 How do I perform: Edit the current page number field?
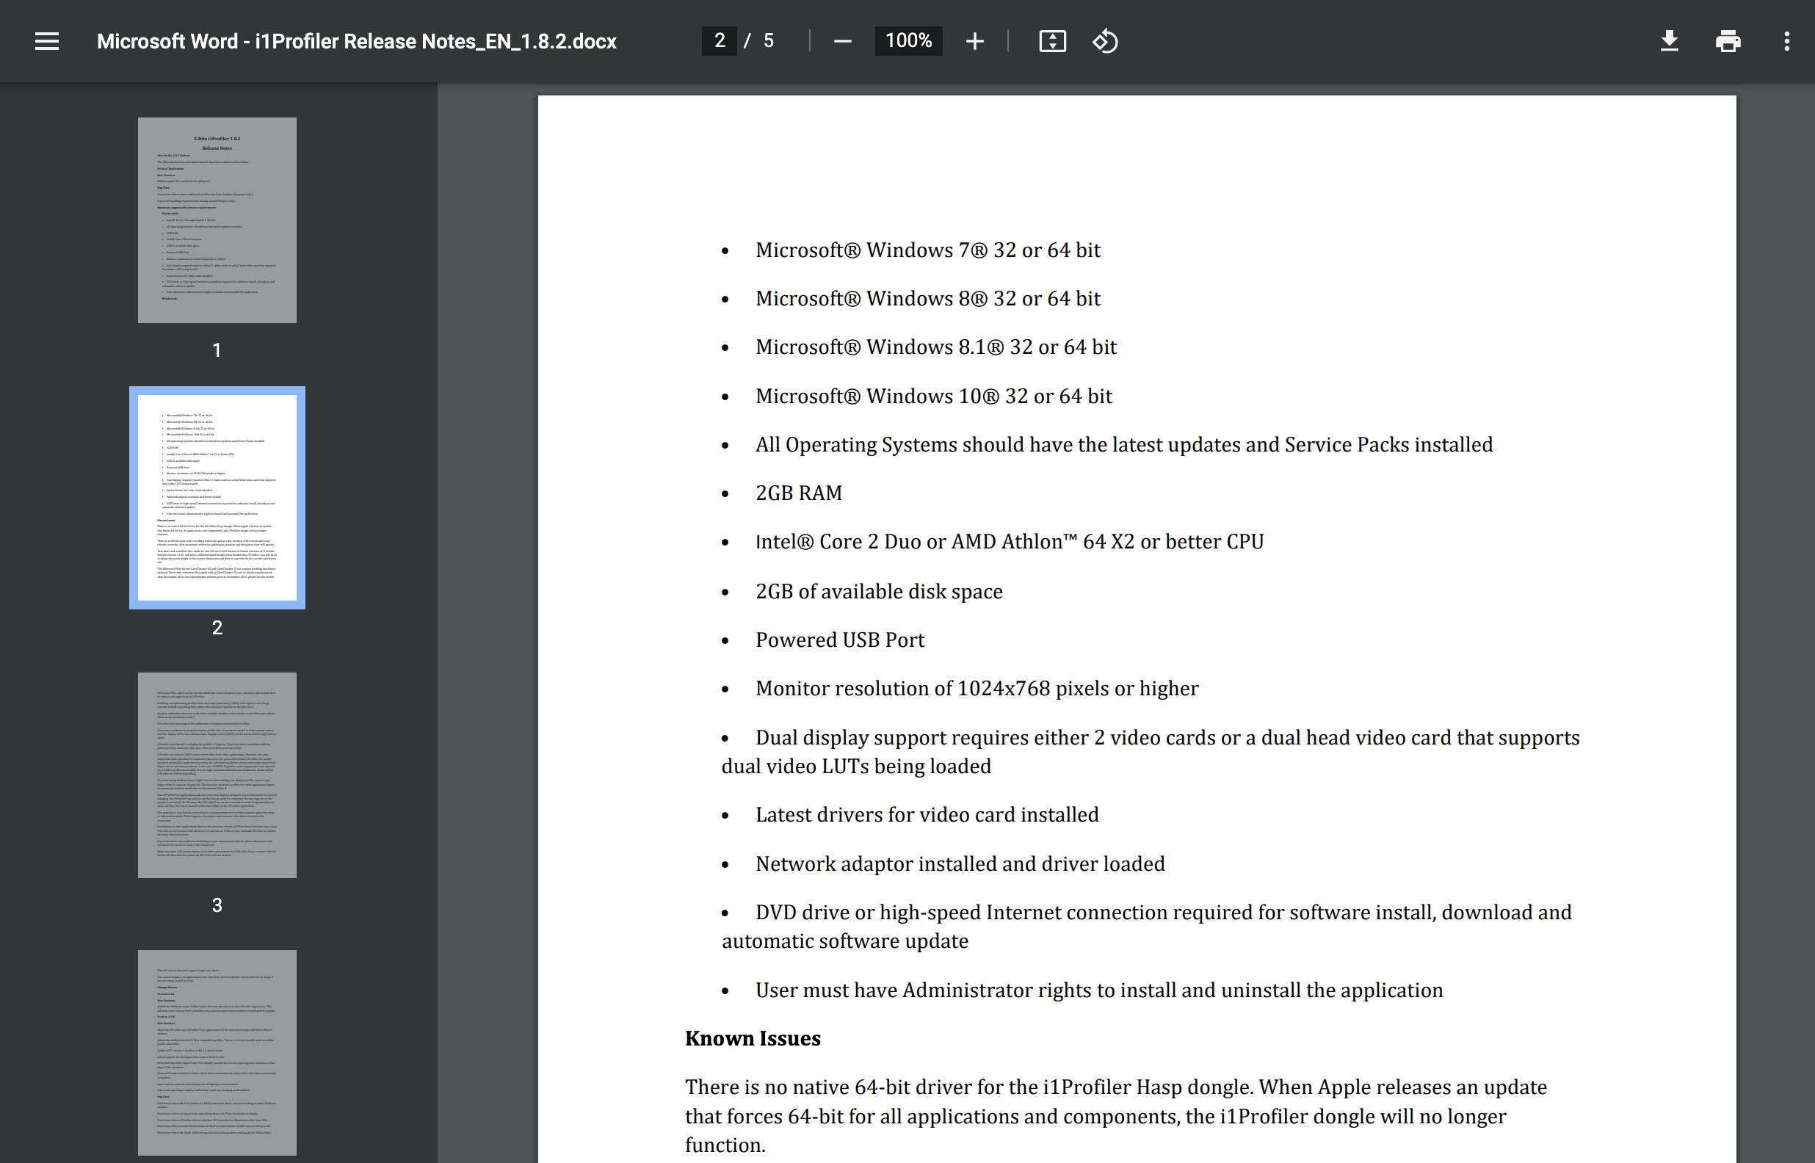tap(719, 41)
